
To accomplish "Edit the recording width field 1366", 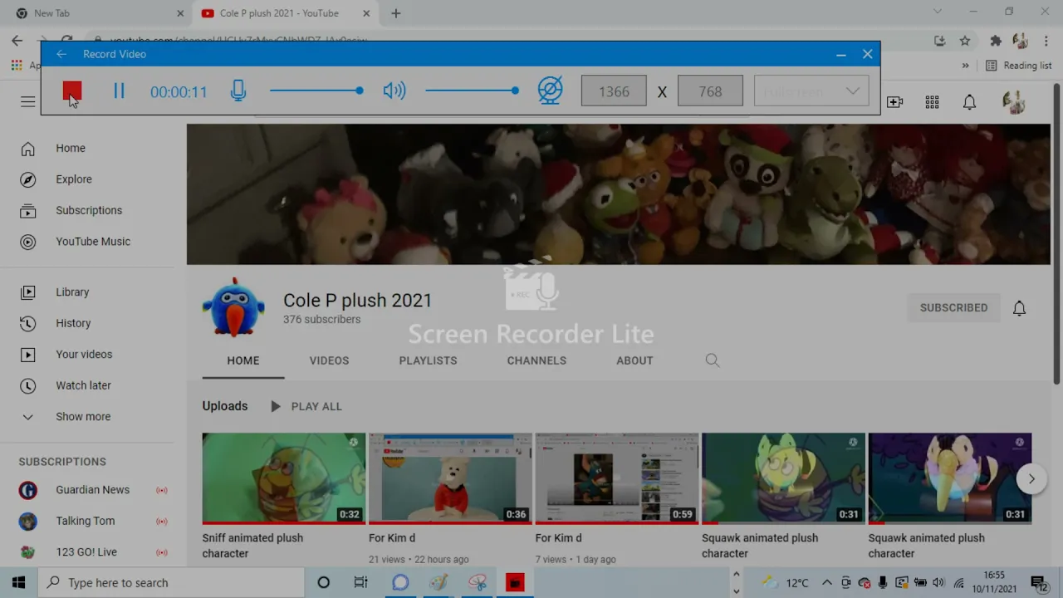I will click(x=614, y=91).
